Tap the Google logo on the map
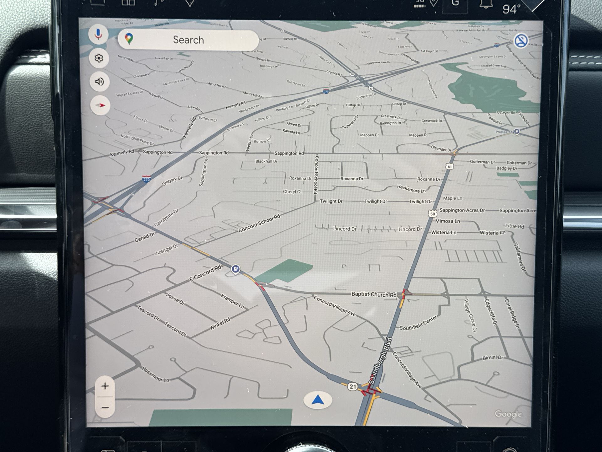Viewport: 602px width, 452px height. click(x=508, y=414)
